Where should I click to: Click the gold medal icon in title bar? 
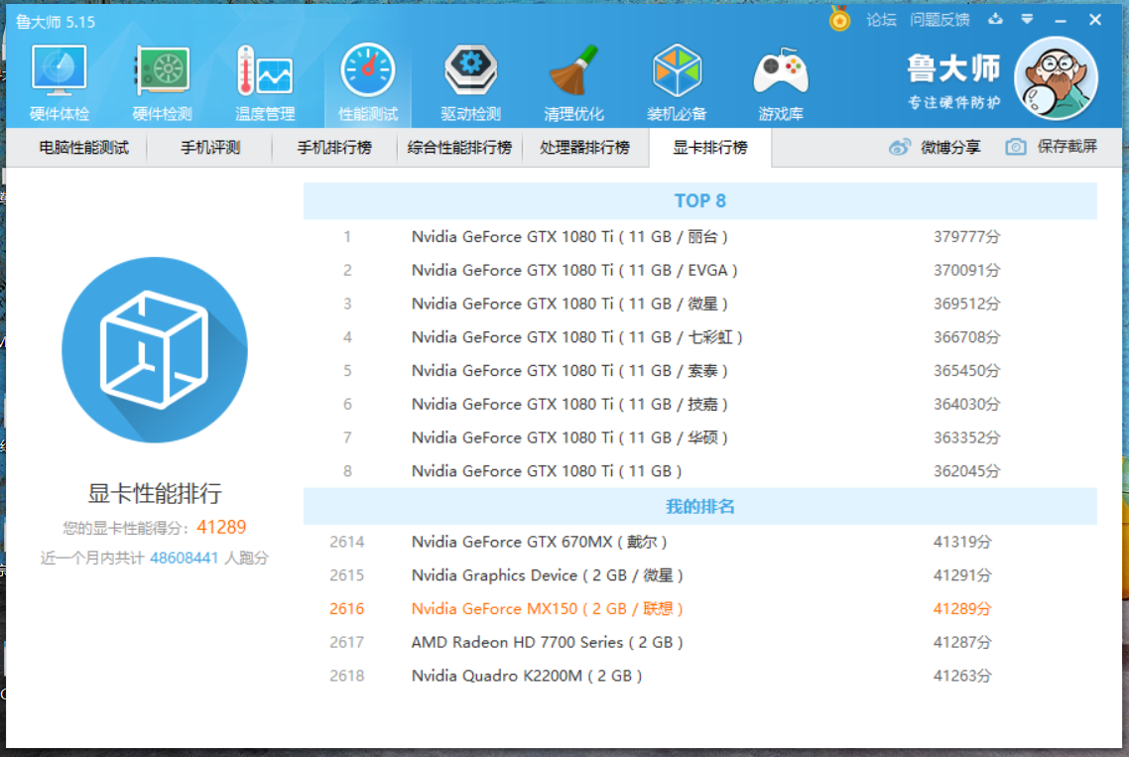point(840,19)
